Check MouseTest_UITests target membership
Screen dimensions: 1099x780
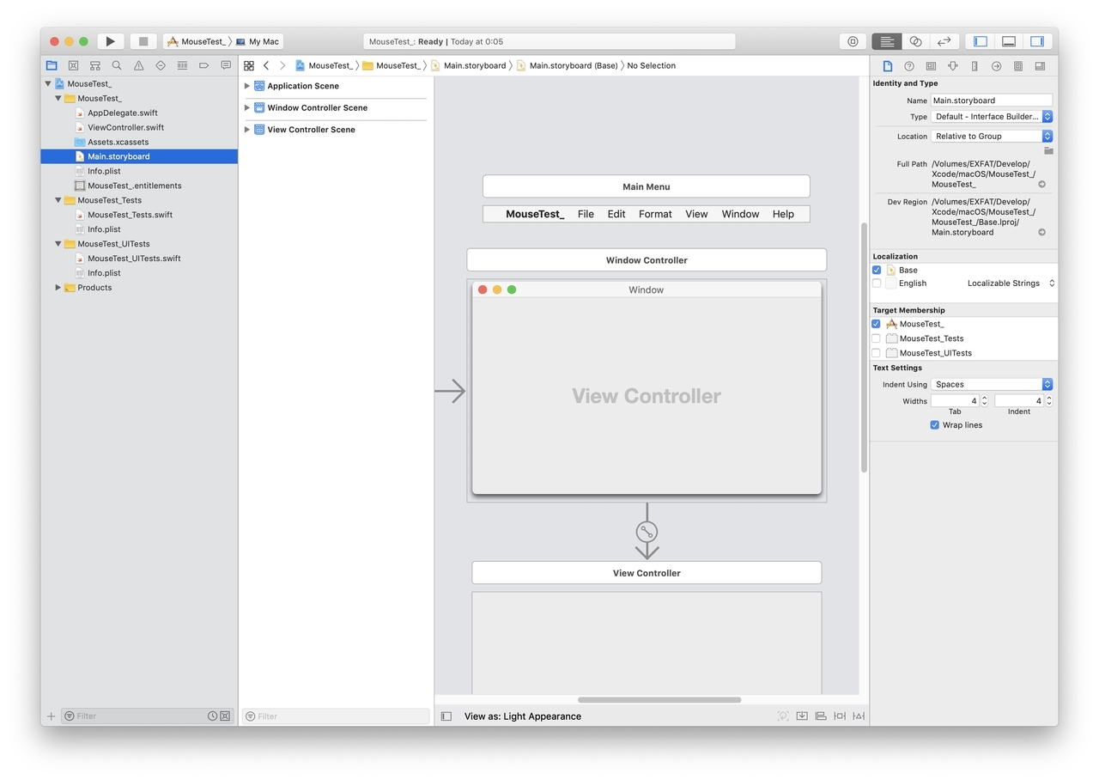click(x=877, y=353)
